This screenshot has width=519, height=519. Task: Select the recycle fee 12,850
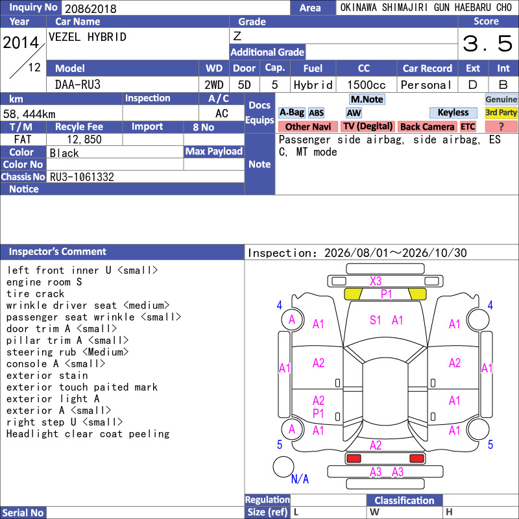[84, 139]
